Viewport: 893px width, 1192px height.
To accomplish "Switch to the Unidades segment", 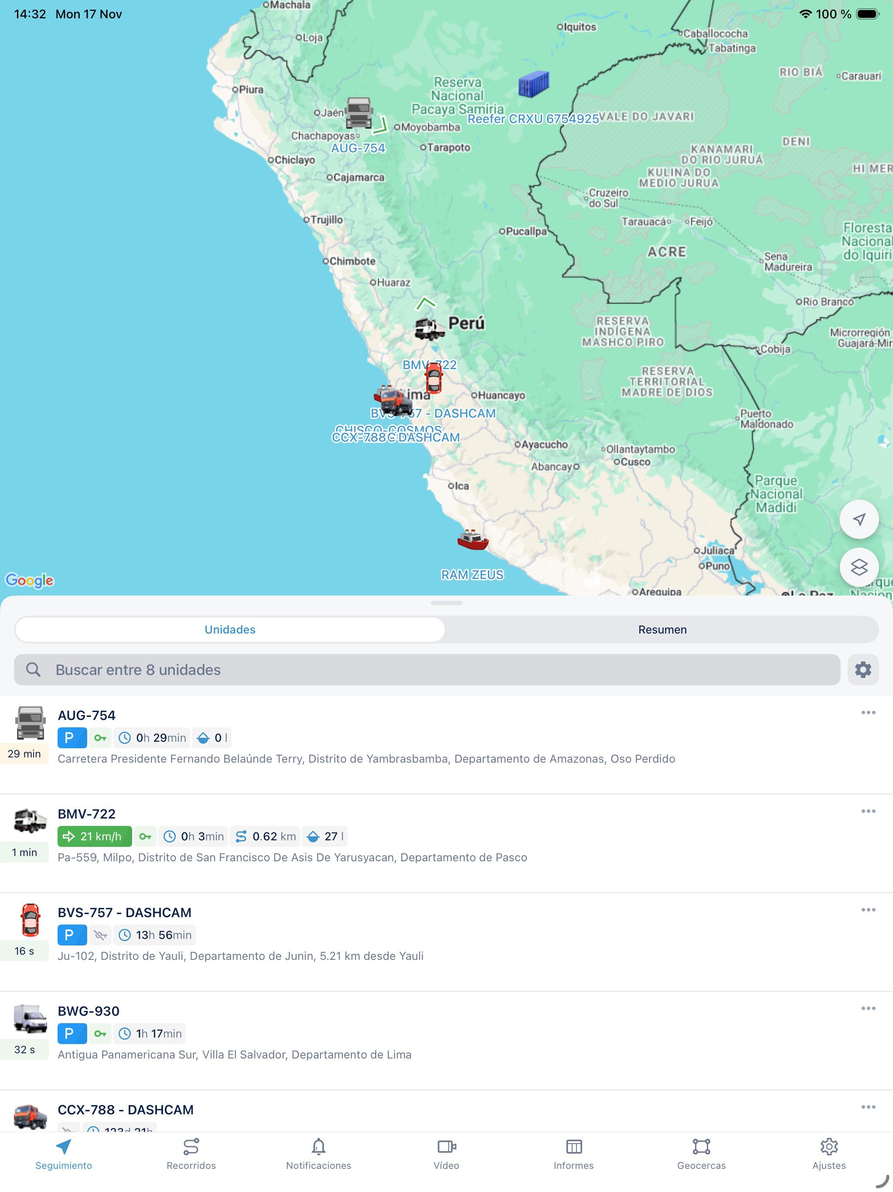I will (230, 630).
